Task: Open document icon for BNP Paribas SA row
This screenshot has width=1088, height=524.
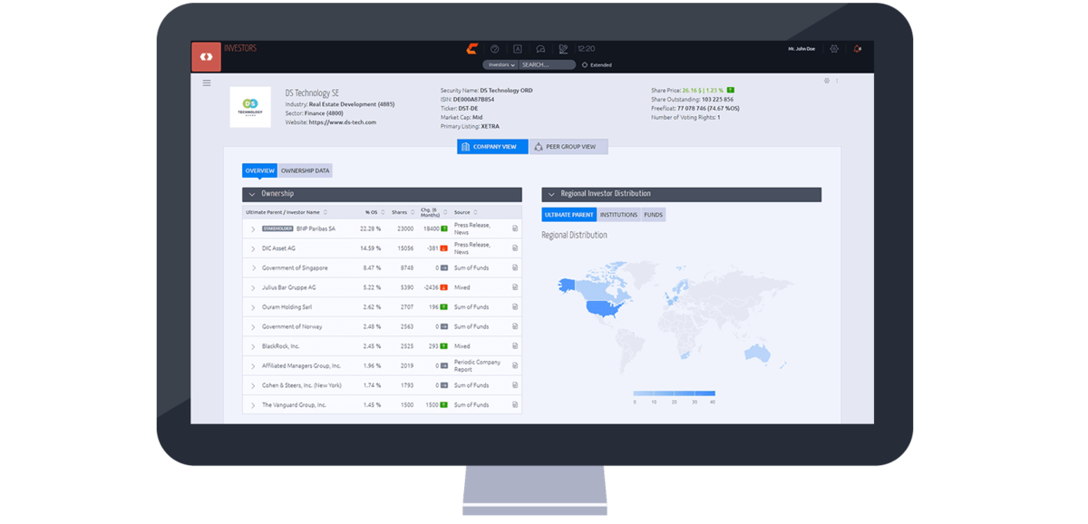Action: pos(515,228)
